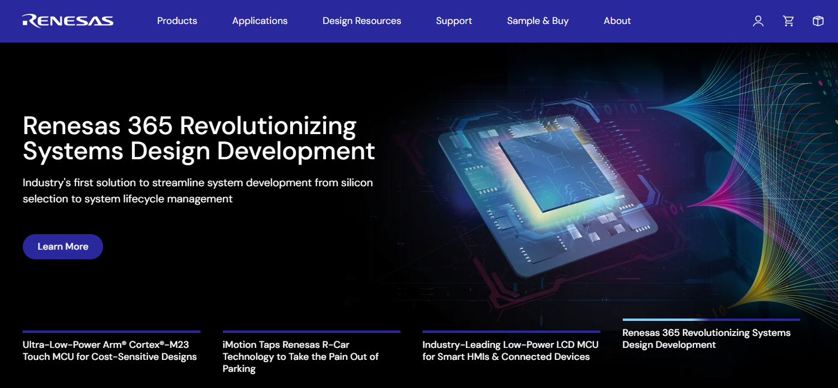Click the Renesas logo
Image resolution: width=838 pixels, height=388 pixels.
tap(68, 21)
